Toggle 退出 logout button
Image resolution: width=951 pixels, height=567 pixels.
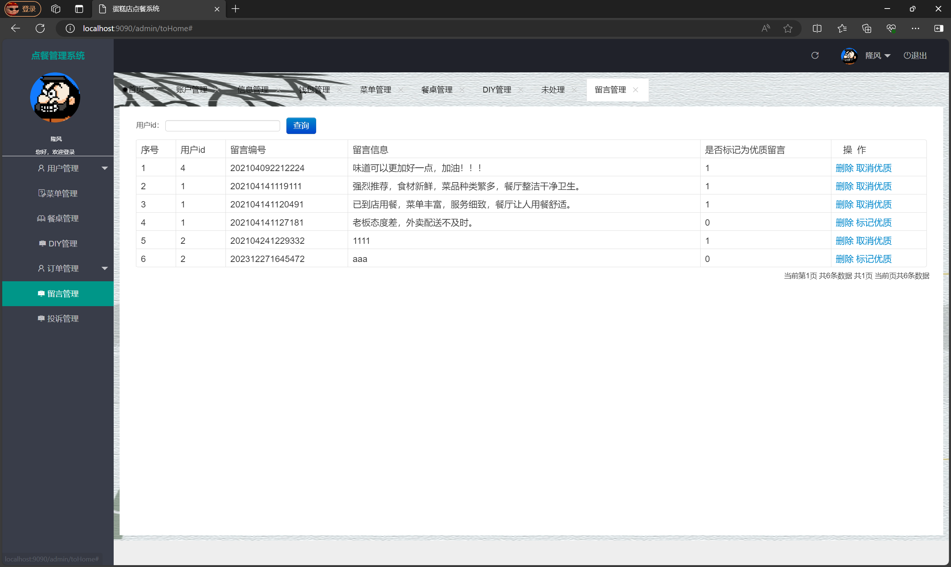coord(915,55)
